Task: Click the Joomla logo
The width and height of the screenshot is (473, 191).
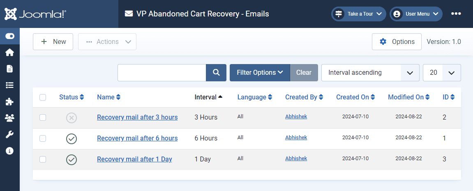Action: (35, 14)
